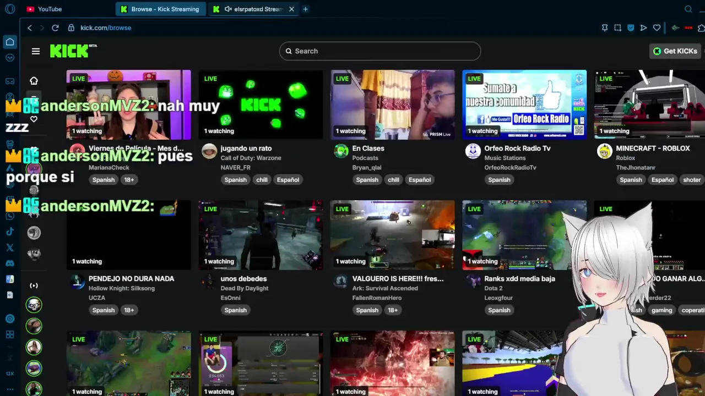Open TikTok from the browser sidebar
Image resolution: width=705 pixels, height=396 pixels.
10,232
